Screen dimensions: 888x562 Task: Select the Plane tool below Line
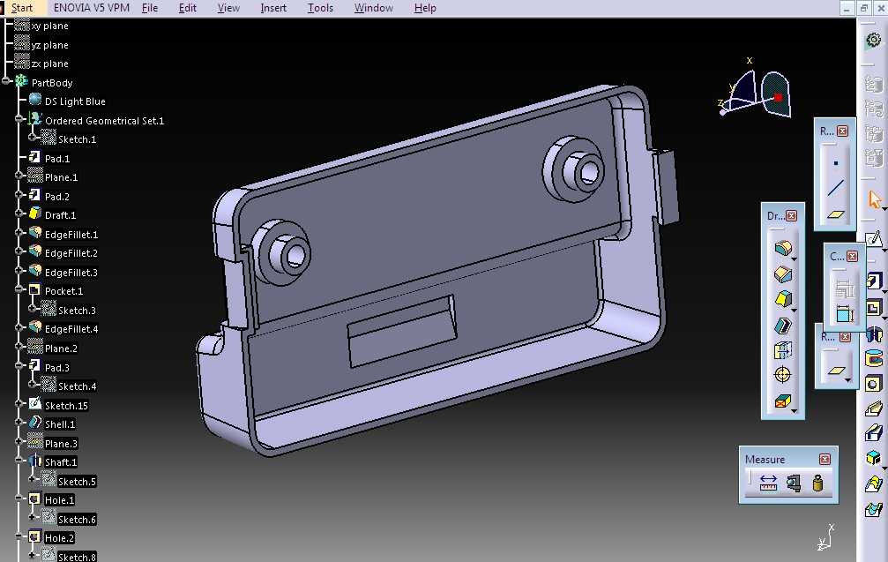tap(835, 214)
